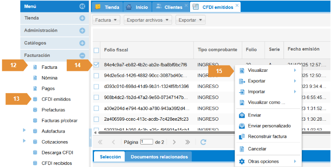Click the page number input field

tap(147, 142)
